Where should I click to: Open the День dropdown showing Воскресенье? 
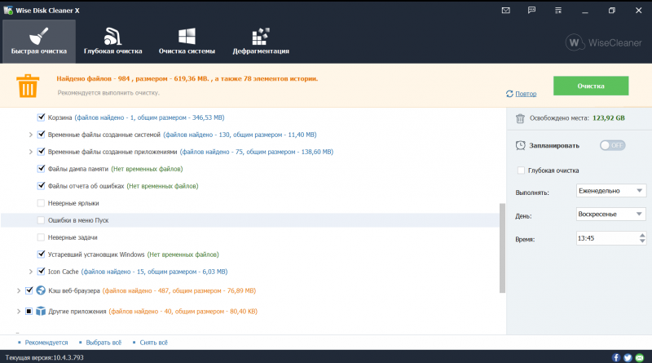point(610,214)
